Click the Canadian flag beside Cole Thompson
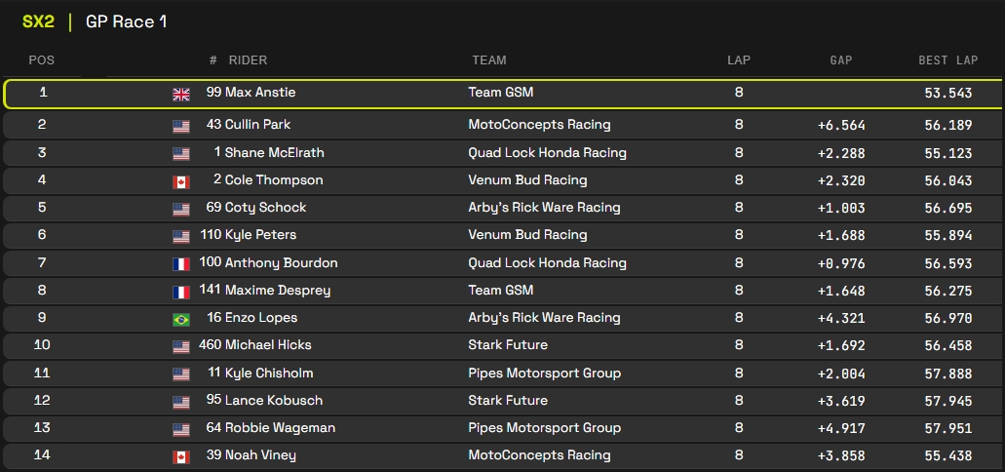Image resolution: width=1005 pixels, height=472 pixels. click(181, 180)
